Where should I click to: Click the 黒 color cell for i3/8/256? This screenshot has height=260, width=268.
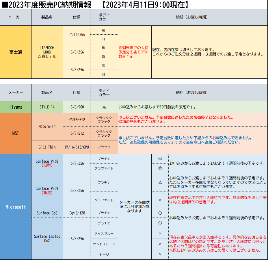point(104,66)
